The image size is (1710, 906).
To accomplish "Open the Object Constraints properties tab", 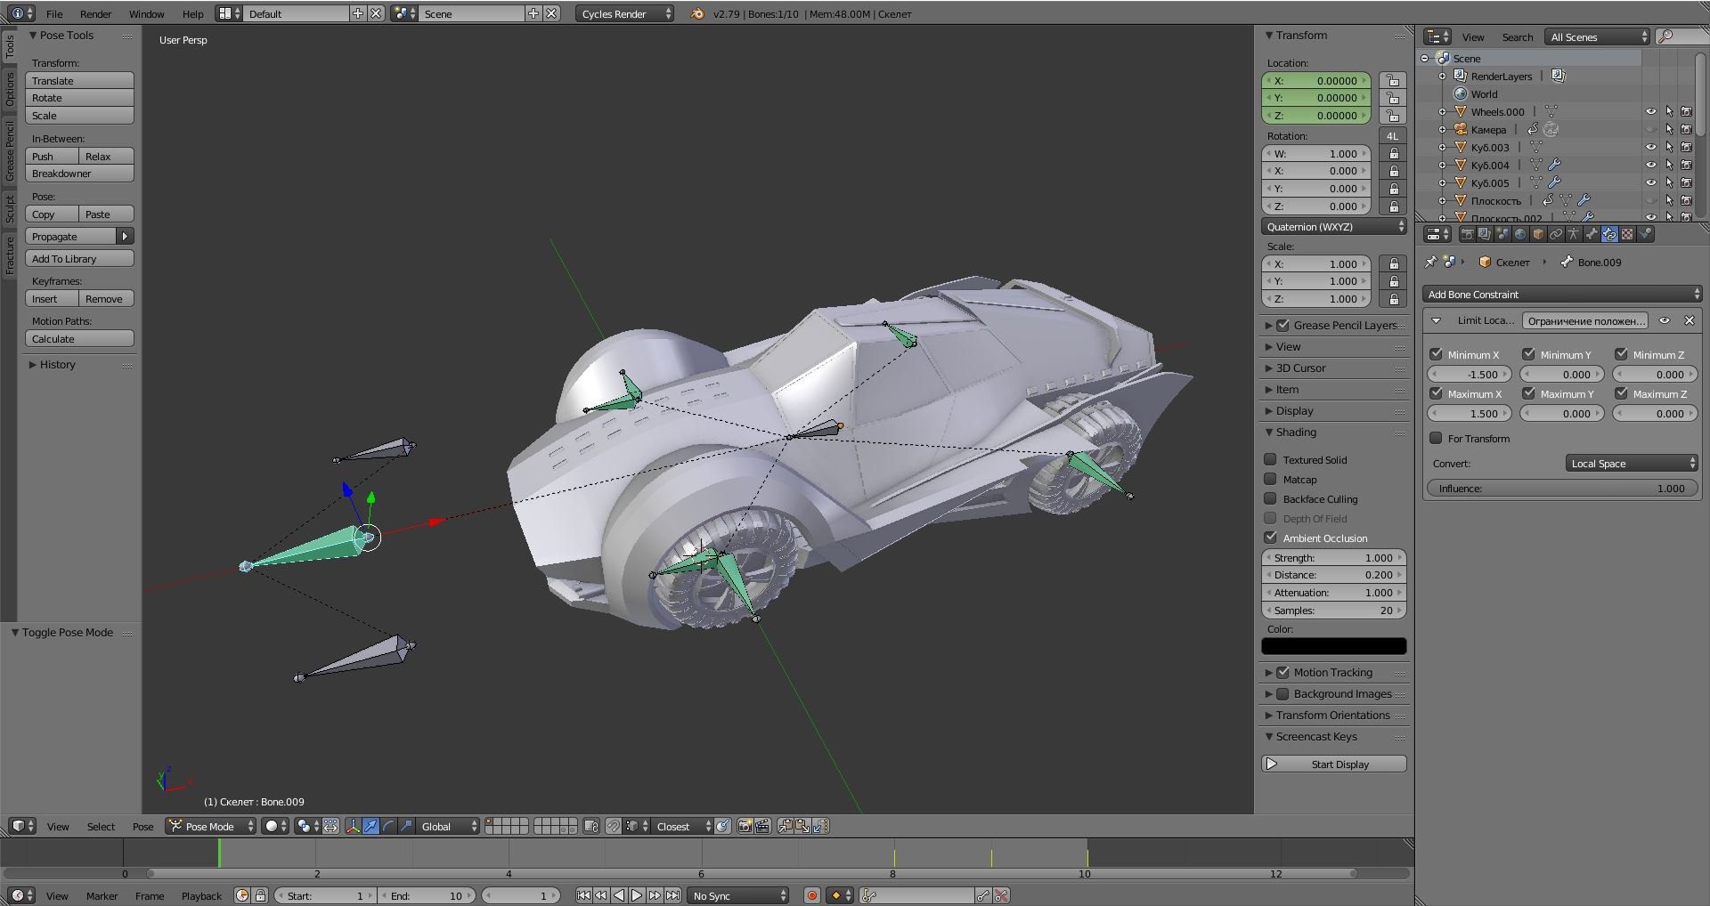I will click(1556, 234).
